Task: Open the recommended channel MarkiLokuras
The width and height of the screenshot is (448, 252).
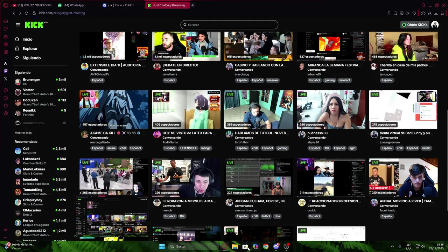Action: [x=40, y=171]
